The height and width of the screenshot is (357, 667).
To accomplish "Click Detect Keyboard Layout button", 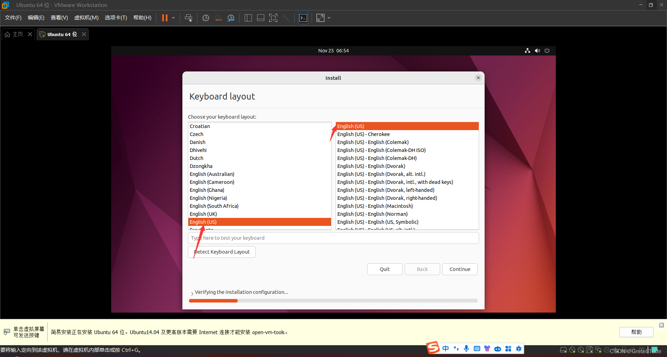I will point(222,252).
